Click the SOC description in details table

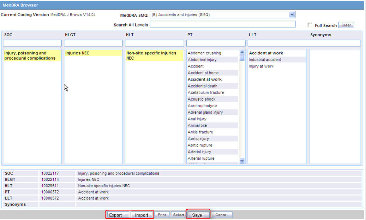119,173
